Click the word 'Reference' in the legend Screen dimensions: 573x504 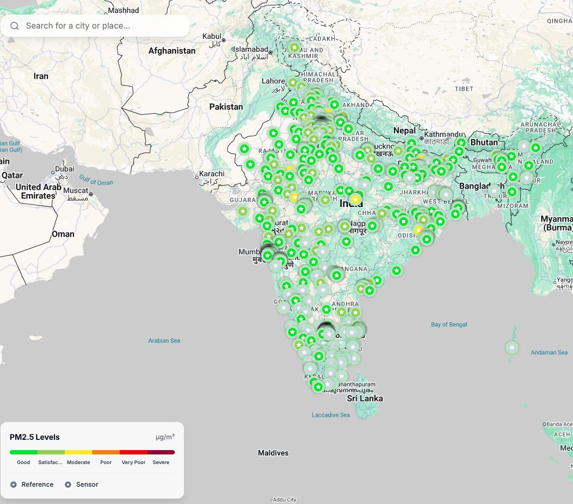[x=37, y=485]
